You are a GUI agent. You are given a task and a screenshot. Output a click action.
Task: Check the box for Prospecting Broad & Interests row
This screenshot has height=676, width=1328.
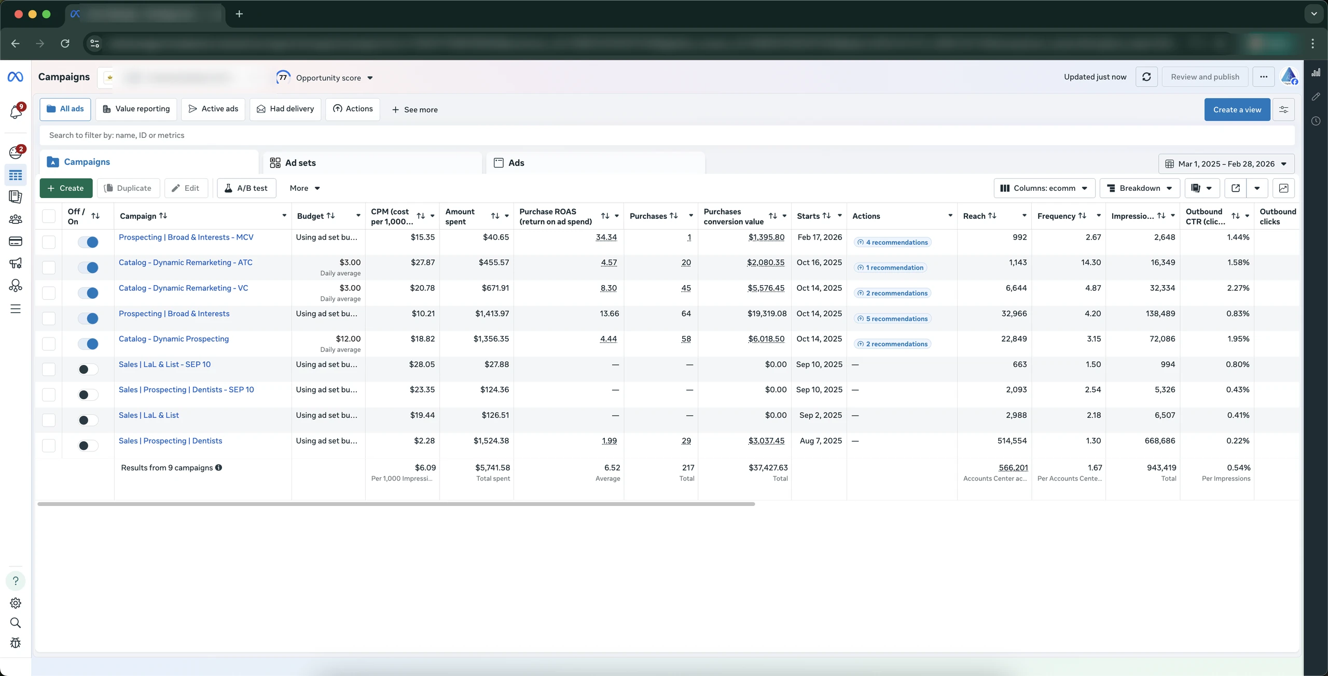pyautogui.click(x=49, y=318)
